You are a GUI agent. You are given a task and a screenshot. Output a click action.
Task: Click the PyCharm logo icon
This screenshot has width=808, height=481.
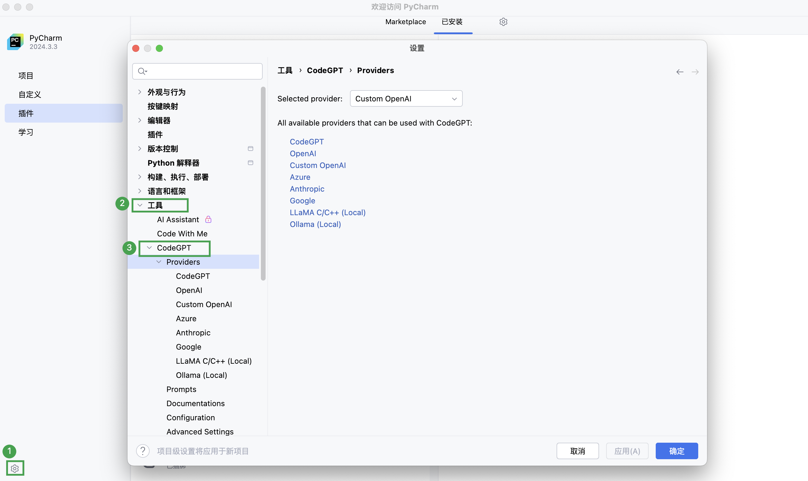point(15,42)
